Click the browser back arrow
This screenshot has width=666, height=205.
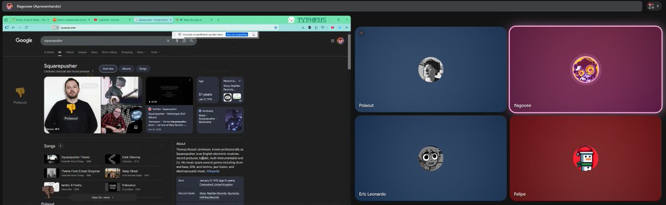pos(13,27)
